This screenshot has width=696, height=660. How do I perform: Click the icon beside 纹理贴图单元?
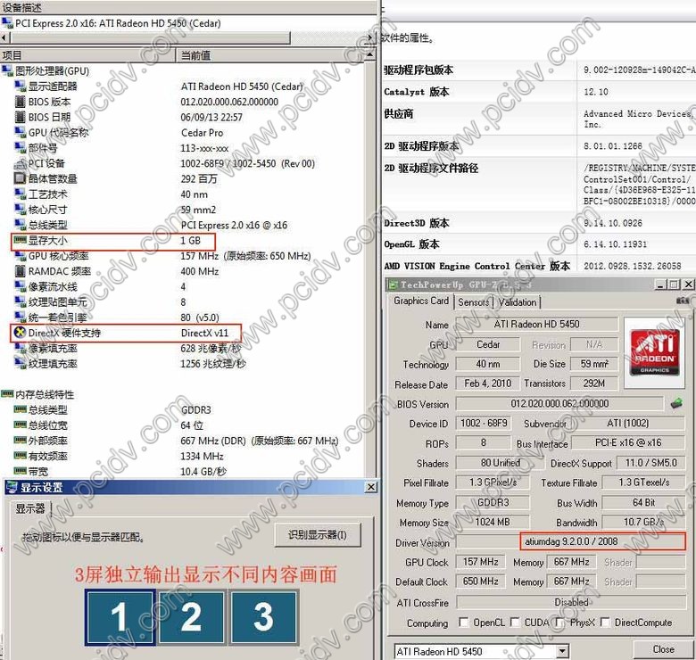pyautogui.click(x=20, y=301)
